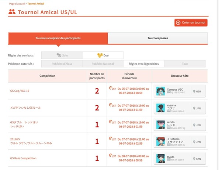
Task: Select the Solo battle rule option
Action: point(62,55)
